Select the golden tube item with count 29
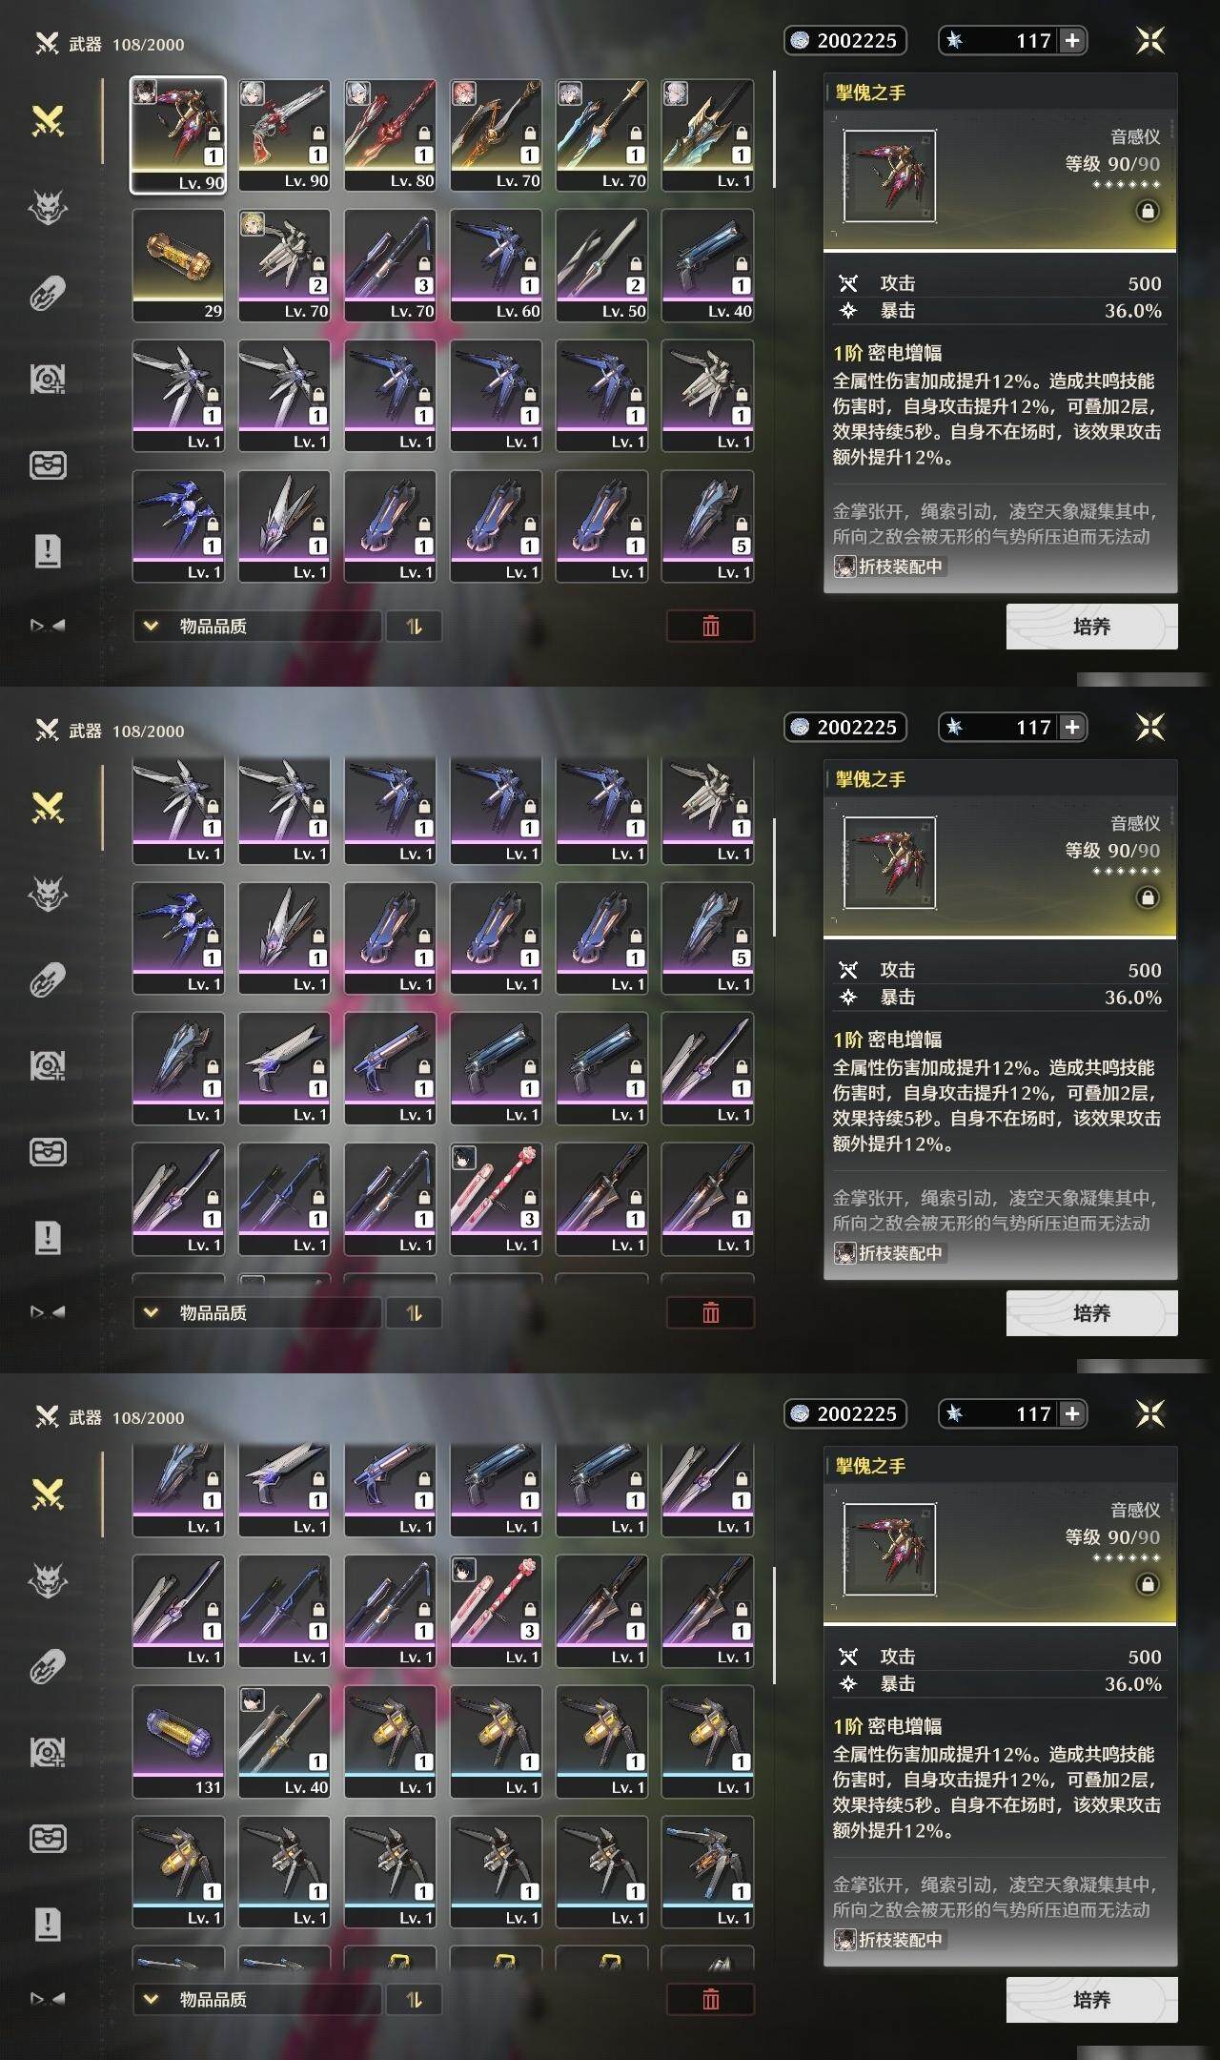 pyautogui.click(x=178, y=266)
